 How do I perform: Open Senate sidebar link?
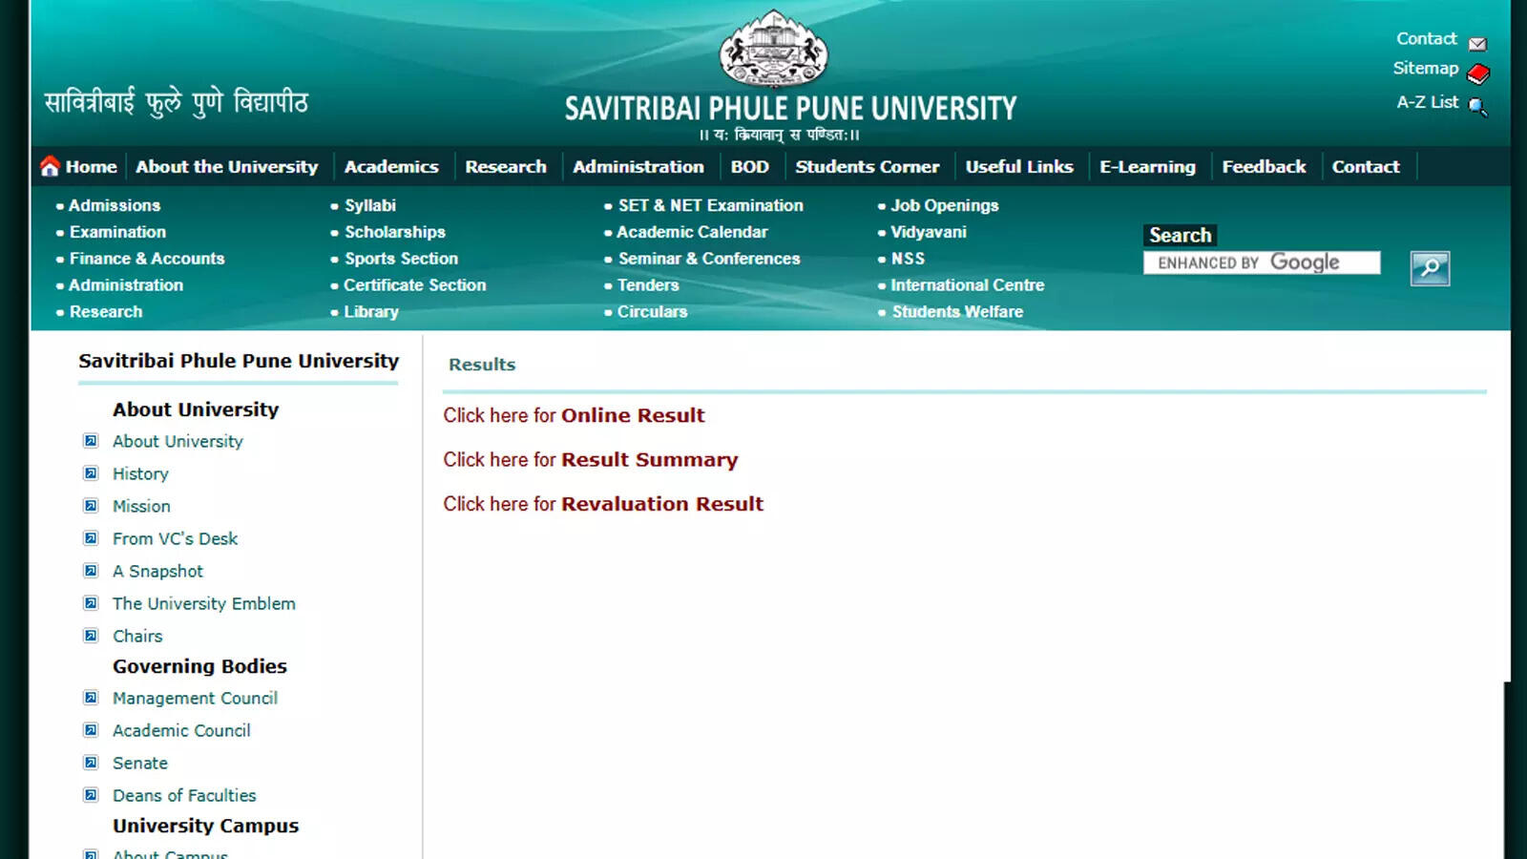pyautogui.click(x=140, y=763)
